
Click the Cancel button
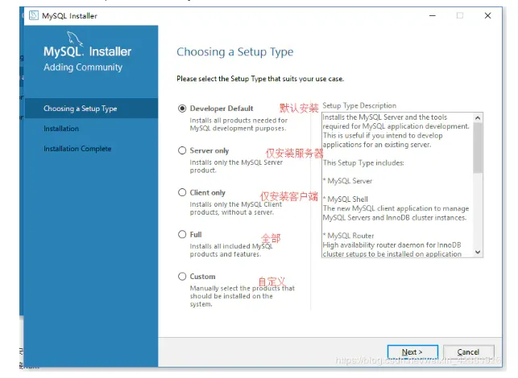tap(468, 352)
